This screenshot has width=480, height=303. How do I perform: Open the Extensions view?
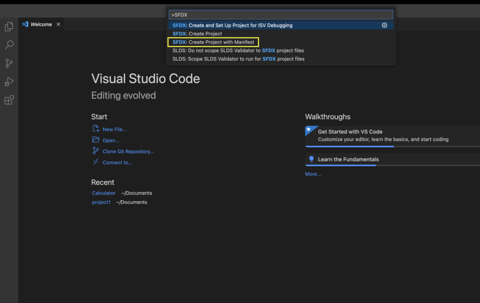[x=9, y=100]
